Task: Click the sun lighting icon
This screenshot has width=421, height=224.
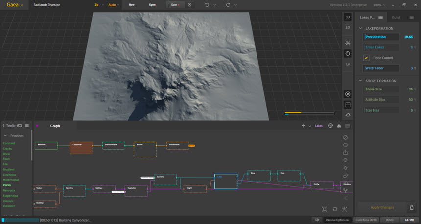Action: [348, 43]
